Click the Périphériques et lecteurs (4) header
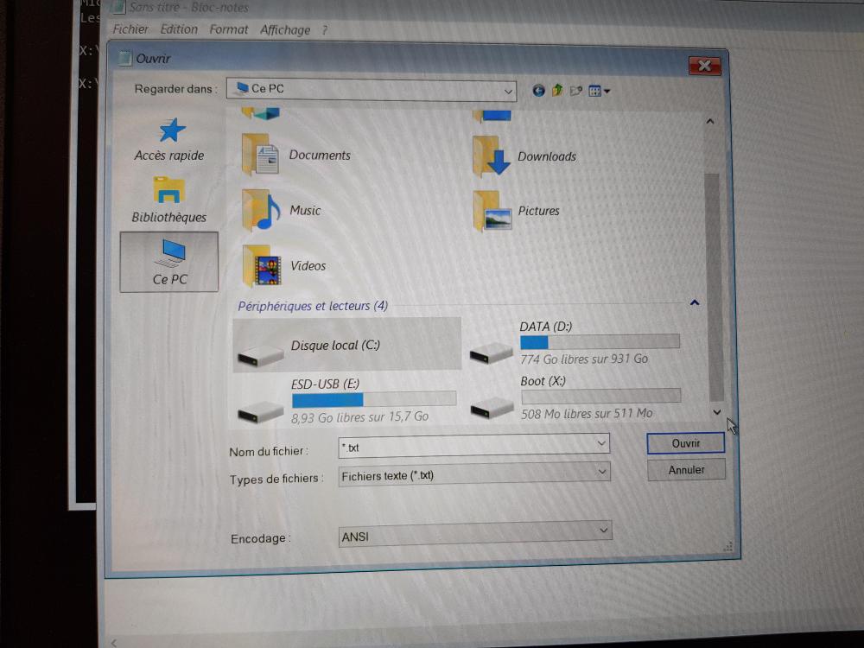 tap(313, 306)
